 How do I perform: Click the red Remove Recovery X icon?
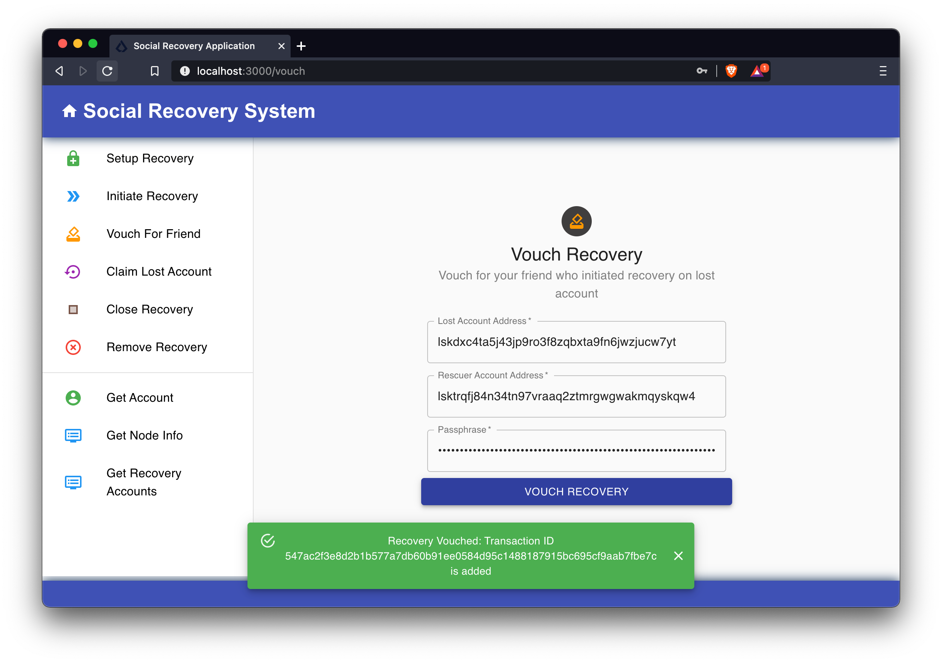73,347
